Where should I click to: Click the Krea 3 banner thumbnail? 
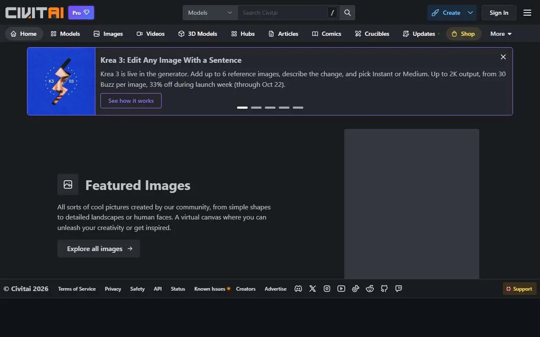click(61, 81)
